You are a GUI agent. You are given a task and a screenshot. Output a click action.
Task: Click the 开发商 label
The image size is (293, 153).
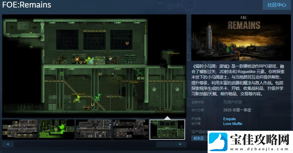tap(196, 119)
